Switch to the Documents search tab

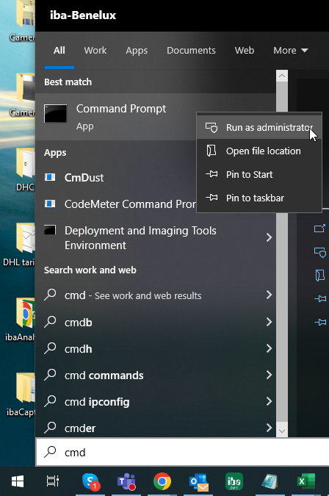[x=191, y=50]
